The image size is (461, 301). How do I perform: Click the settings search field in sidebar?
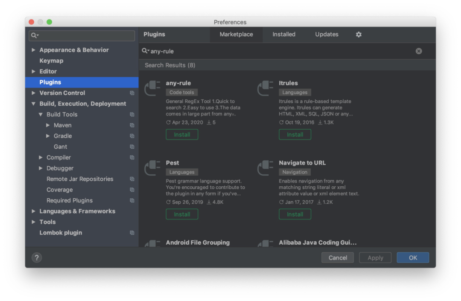85,35
